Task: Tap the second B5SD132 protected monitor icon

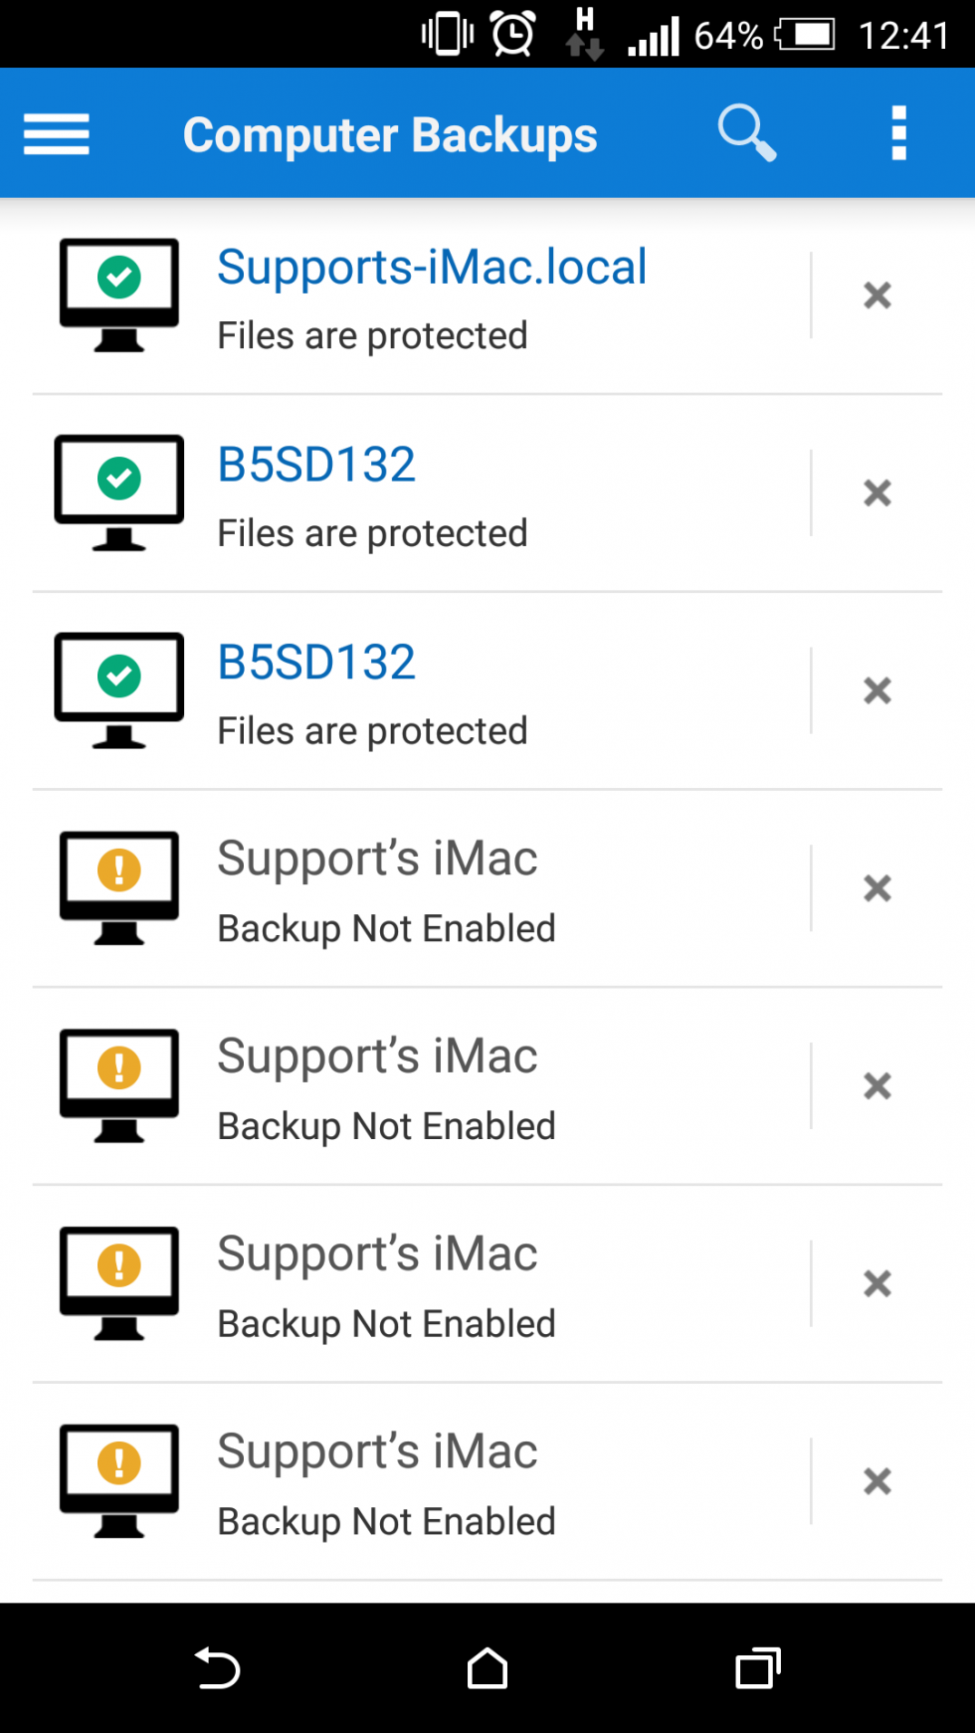Action: pyautogui.click(x=119, y=690)
